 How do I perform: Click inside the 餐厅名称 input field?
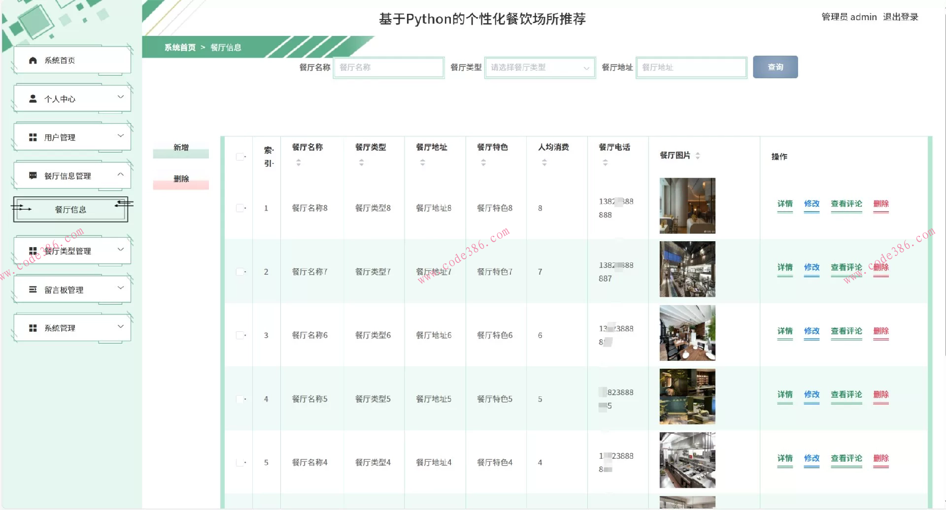coord(389,67)
